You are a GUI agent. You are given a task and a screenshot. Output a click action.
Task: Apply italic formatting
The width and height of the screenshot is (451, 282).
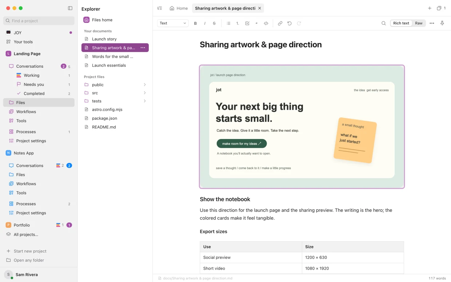point(205,23)
